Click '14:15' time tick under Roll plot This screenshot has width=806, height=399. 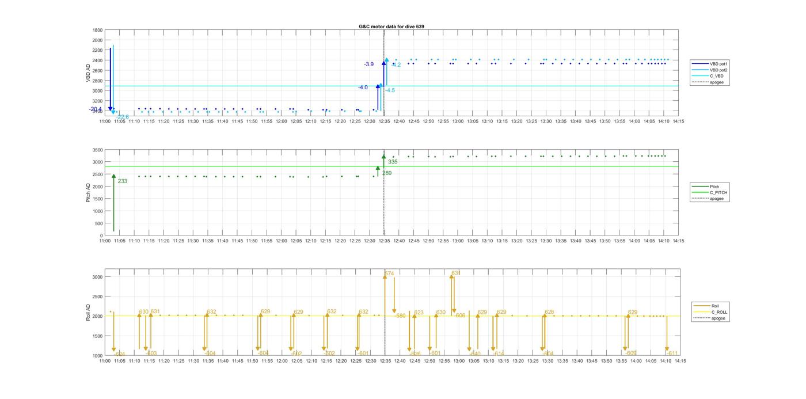[680, 361]
